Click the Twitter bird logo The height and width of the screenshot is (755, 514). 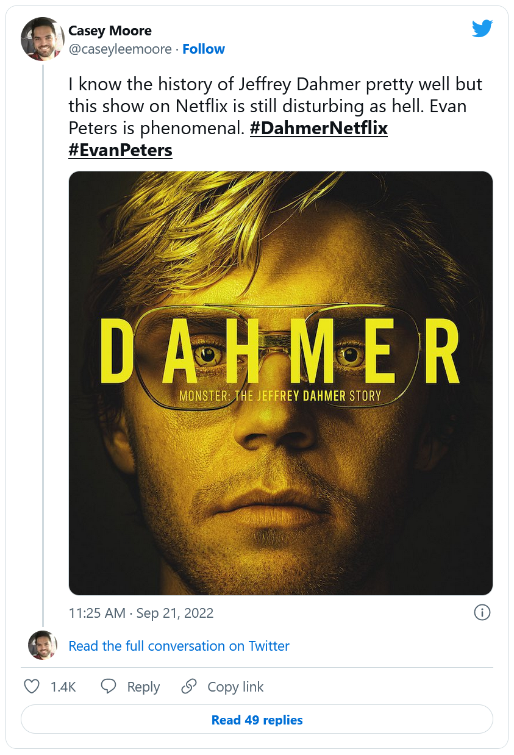(482, 29)
